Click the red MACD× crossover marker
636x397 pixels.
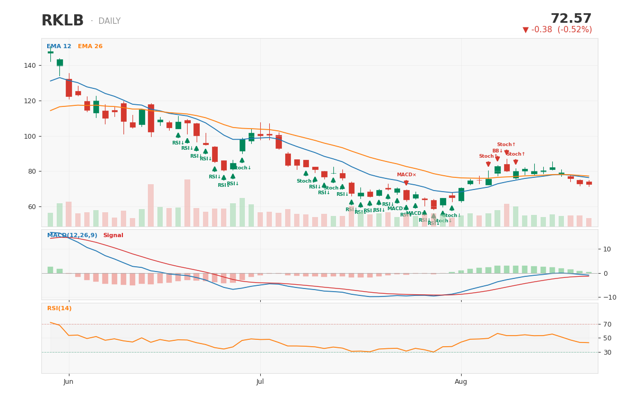pos(407,175)
